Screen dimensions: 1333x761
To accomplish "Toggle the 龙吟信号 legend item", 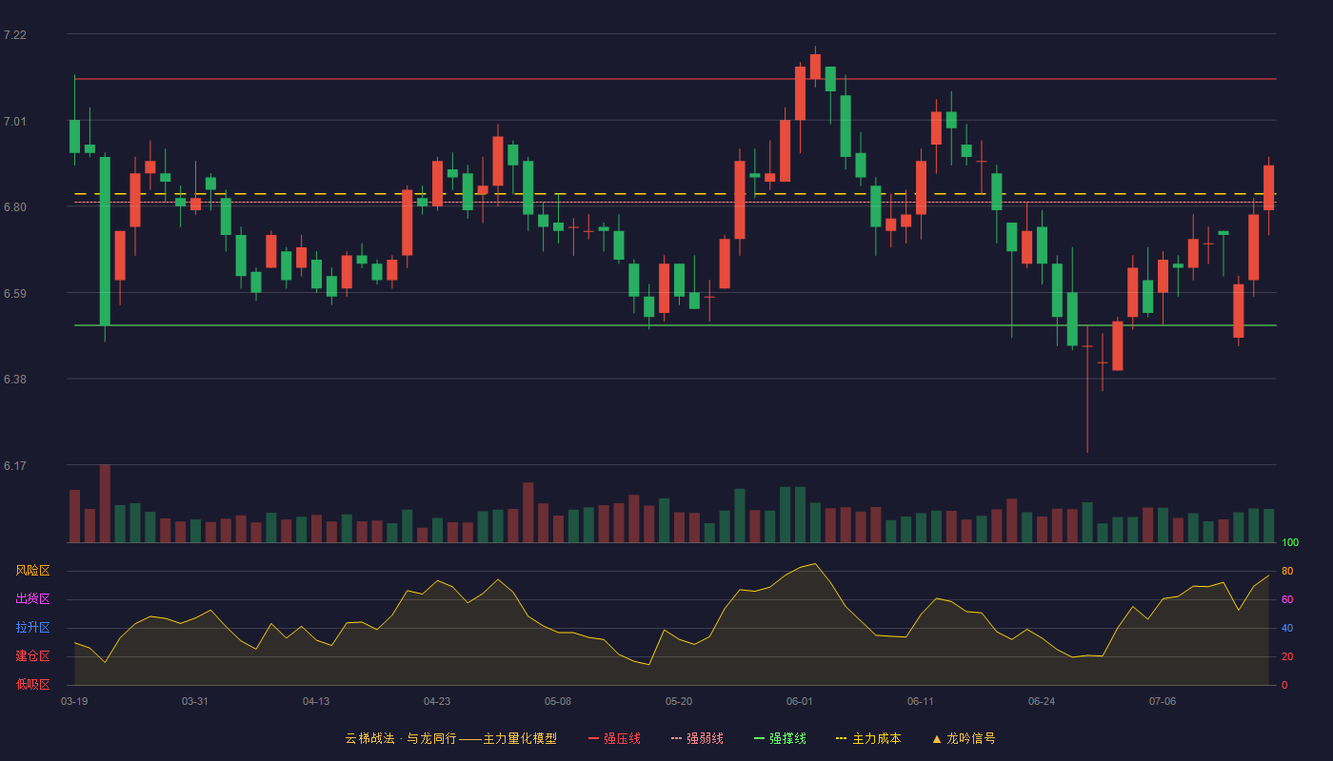I will point(964,738).
